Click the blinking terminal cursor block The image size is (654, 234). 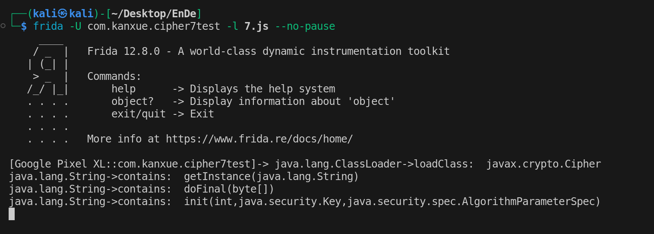[x=12, y=214]
